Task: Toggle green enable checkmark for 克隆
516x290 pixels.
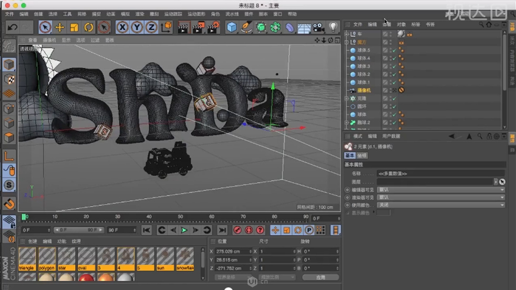Action: point(394,98)
